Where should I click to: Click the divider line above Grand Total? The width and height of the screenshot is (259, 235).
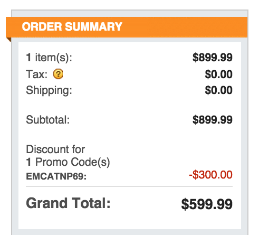tap(129, 186)
